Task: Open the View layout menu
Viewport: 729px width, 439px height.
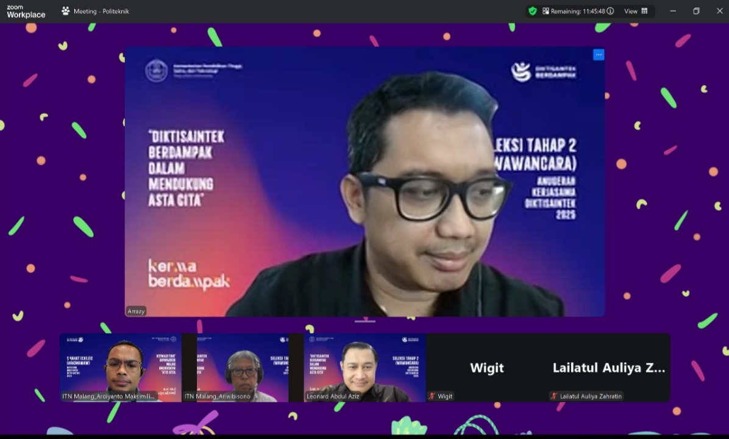Action: pyautogui.click(x=636, y=11)
